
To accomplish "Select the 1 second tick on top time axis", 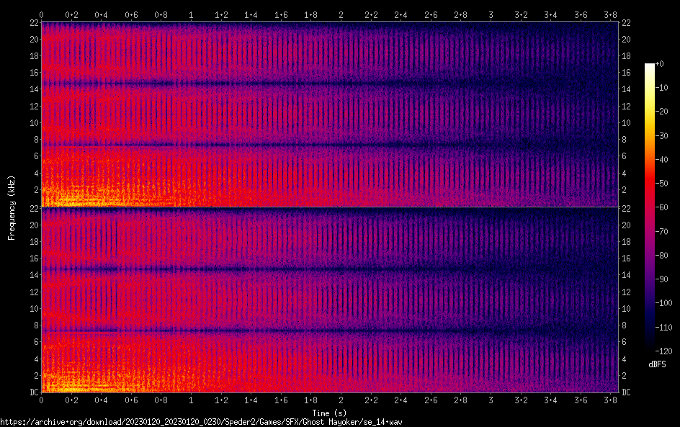I will pyautogui.click(x=191, y=14).
